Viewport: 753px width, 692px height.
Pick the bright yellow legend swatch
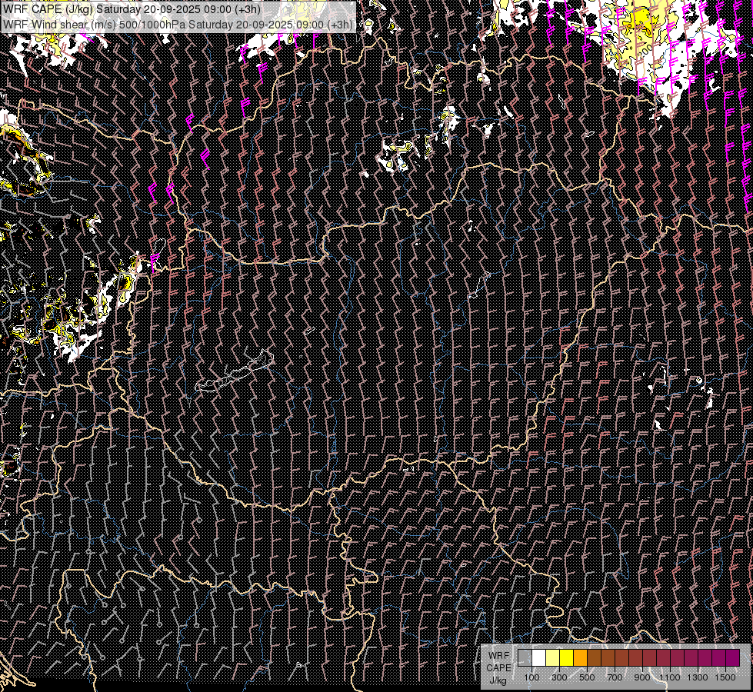coord(566,657)
